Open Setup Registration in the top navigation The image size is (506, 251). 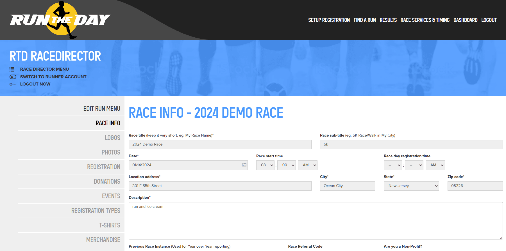pyautogui.click(x=329, y=20)
